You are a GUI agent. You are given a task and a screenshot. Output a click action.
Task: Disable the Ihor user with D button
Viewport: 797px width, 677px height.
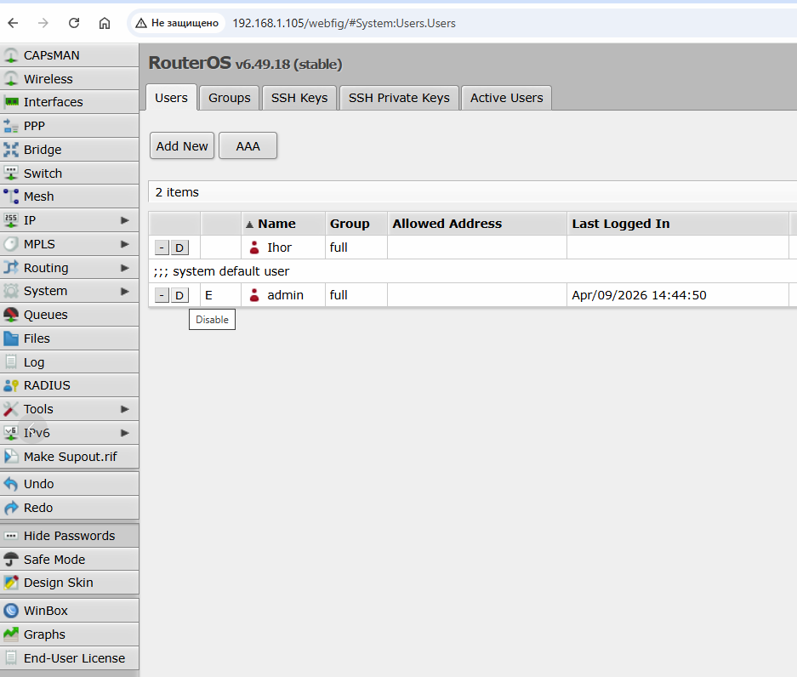[x=179, y=247]
